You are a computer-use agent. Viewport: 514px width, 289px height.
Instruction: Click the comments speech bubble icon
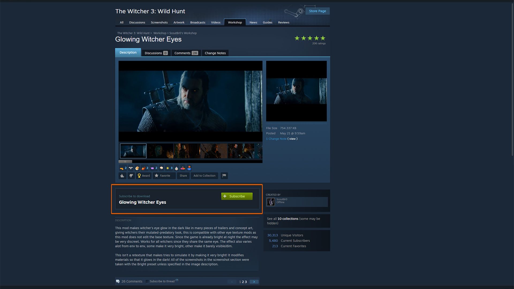click(x=118, y=281)
